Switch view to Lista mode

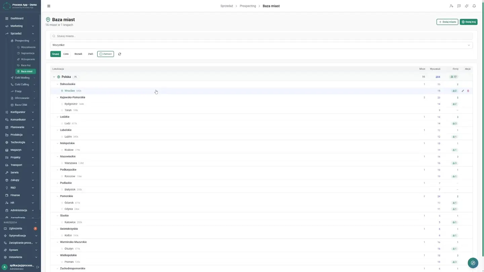click(x=66, y=54)
